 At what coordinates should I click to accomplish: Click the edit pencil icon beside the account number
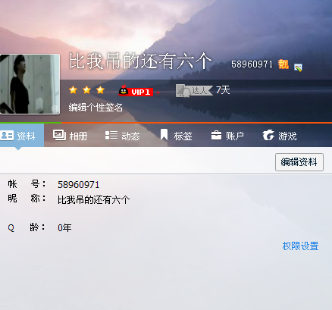click(x=298, y=67)
